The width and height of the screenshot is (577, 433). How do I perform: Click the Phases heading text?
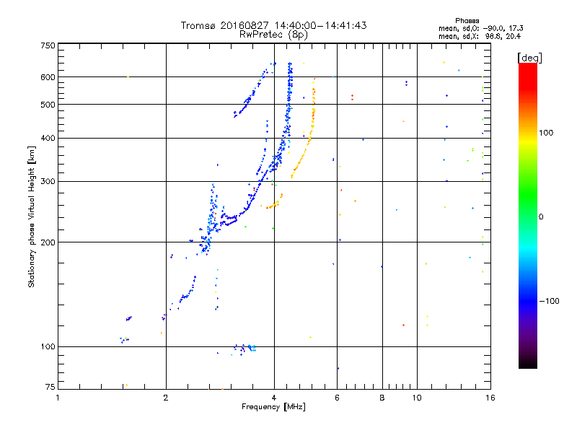tap(467, 21)
